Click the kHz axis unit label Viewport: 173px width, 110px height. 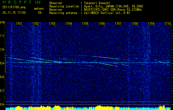pyautogui.click(x=2, y=22)
